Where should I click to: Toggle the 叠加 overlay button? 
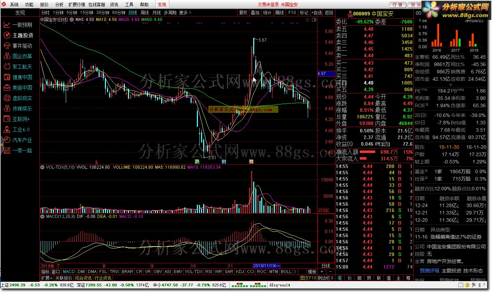pos(255,13)
